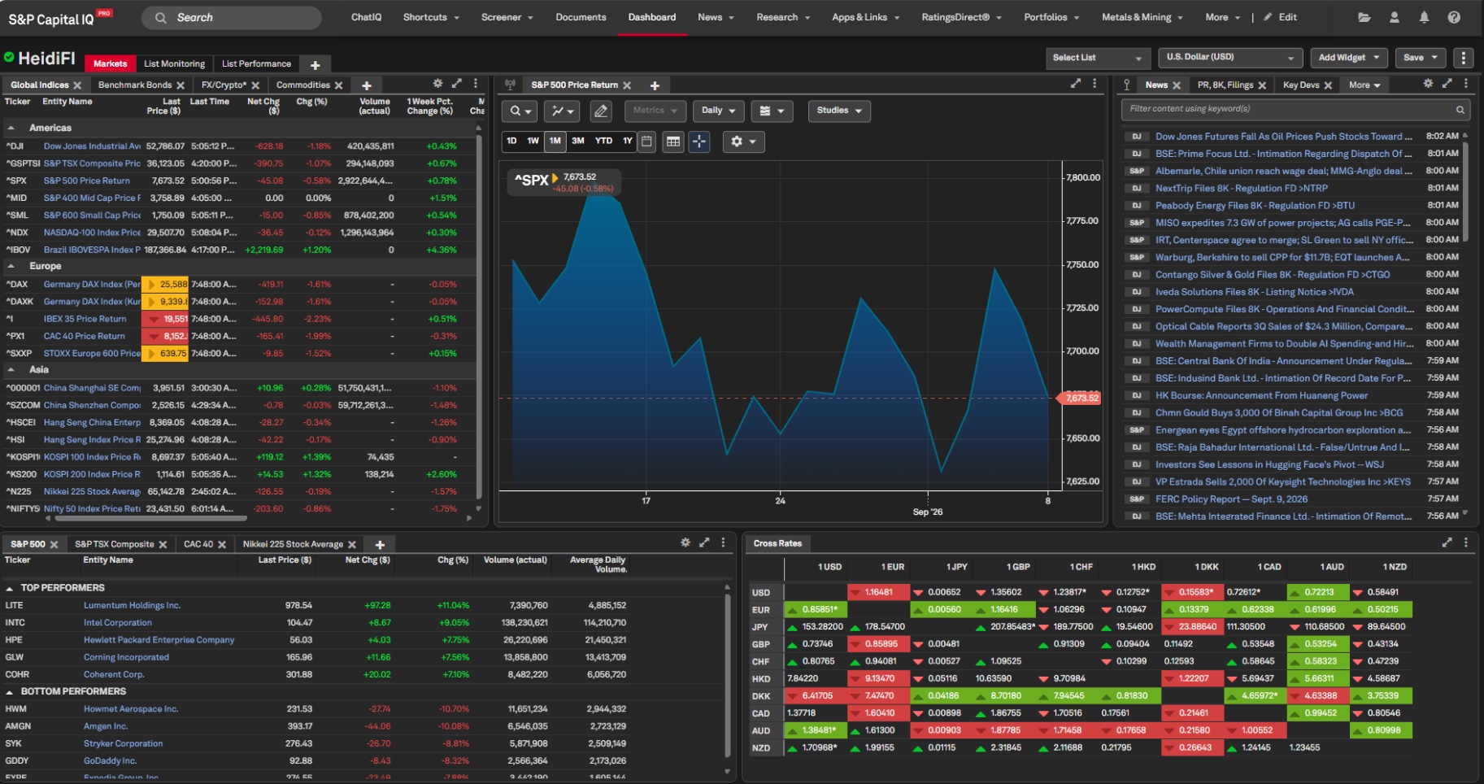Click the news filter lightbulb icon
1484x784 pixels.
click(1127, 85)
